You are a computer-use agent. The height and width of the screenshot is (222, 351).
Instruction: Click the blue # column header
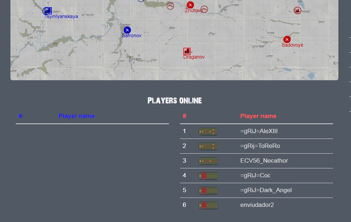click(21, 116)
